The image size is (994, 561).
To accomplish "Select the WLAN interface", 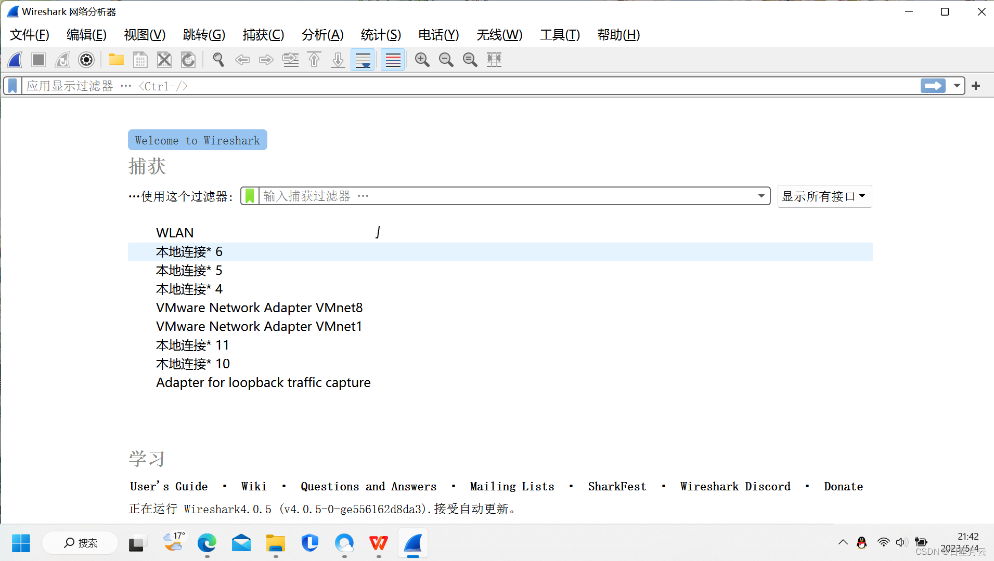I will tap(500, 233).
